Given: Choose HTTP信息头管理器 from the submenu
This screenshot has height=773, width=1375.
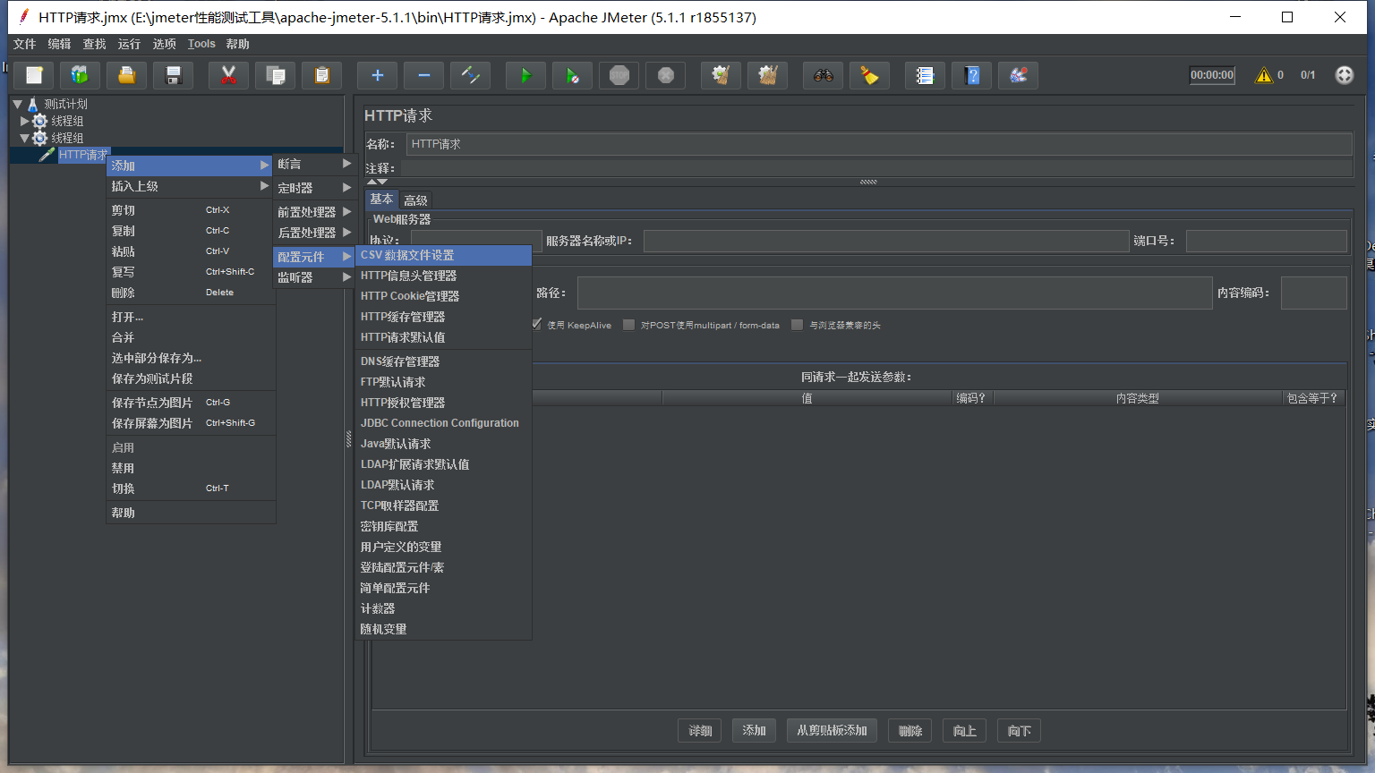Looking at the screenshot, I should tap(444, 276).
